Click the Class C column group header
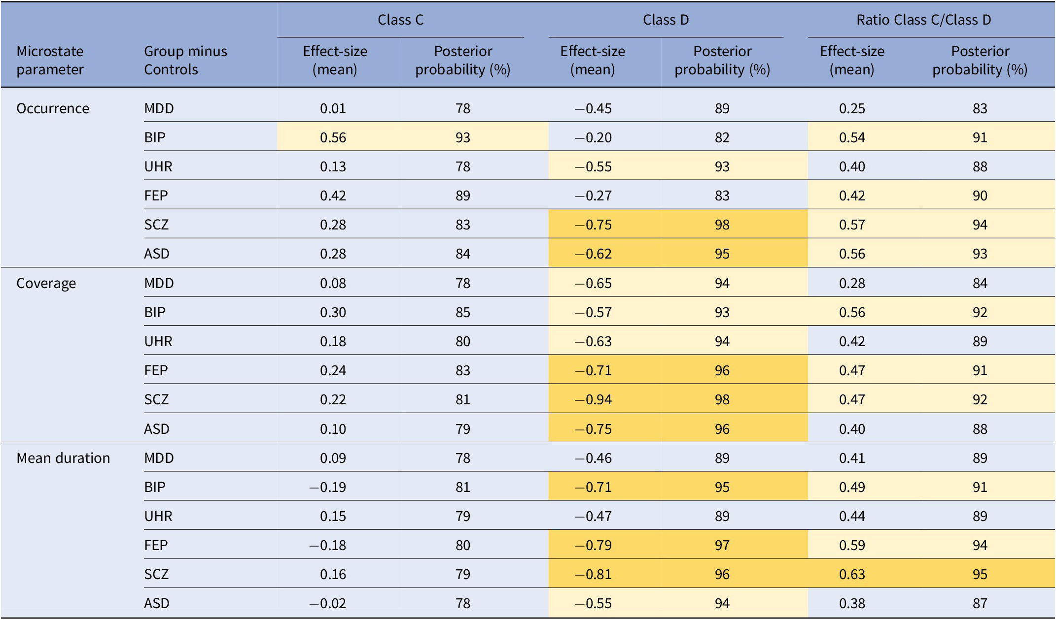 pyautogui.click(x=400, y=20)
